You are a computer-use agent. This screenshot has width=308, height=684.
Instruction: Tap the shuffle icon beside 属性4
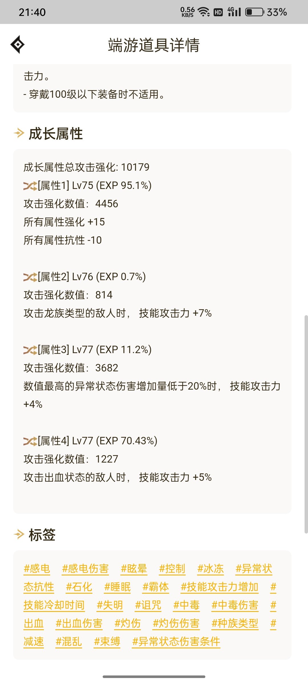click(30, 441)
